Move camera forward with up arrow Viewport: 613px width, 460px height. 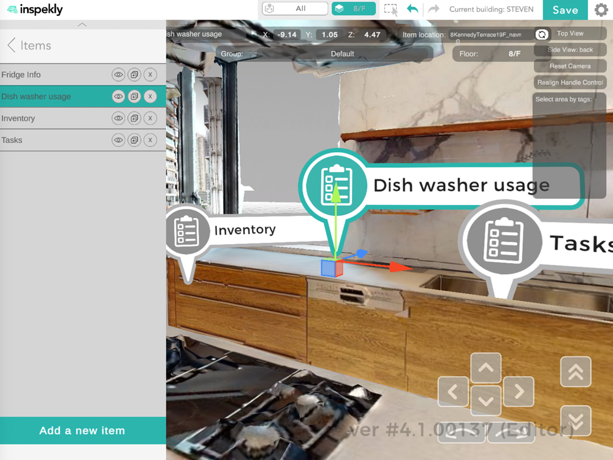(x=486, y=367)
